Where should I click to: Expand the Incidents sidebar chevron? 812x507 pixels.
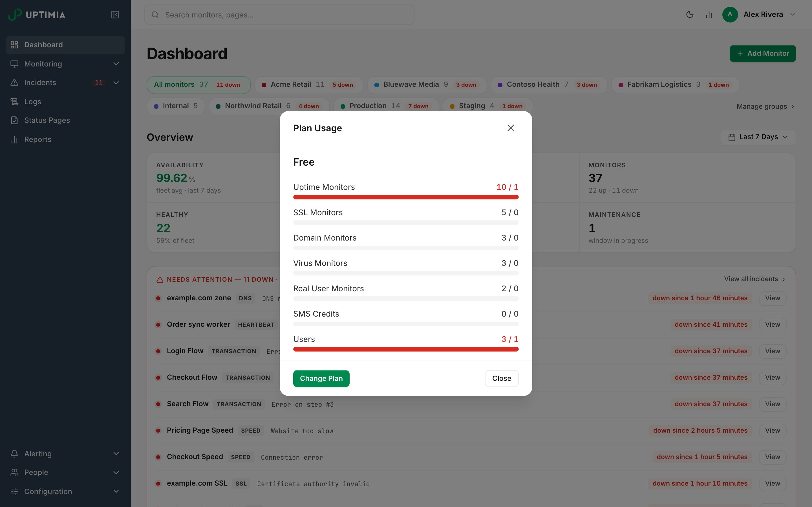116,83
